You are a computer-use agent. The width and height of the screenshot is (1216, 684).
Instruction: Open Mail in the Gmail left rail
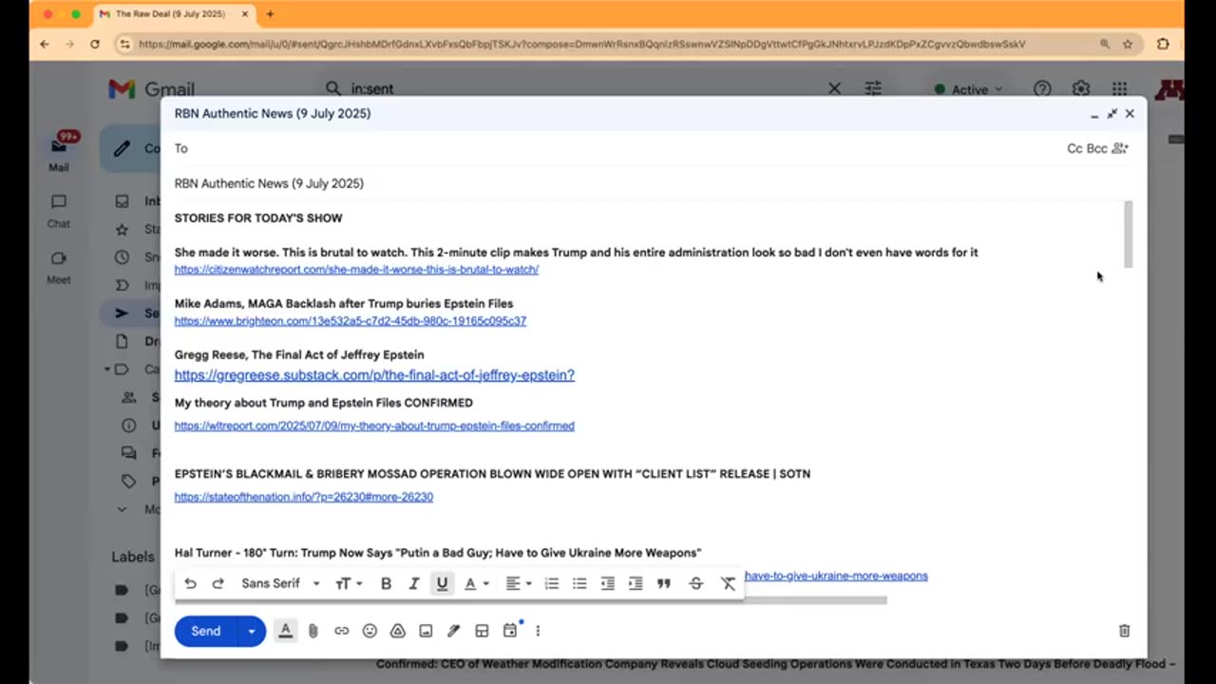point(59,152)
